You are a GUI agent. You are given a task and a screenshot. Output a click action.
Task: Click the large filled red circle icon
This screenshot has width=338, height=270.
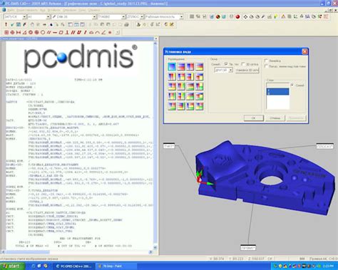coord(36,32)
